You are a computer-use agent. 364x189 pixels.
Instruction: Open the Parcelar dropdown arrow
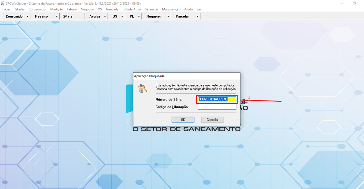point(198,16)
